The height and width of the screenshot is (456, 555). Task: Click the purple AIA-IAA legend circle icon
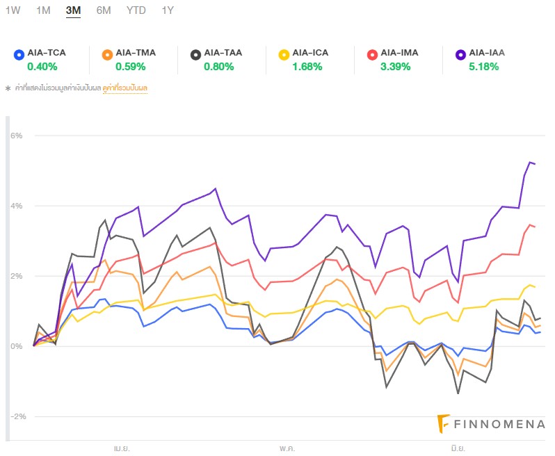pos(460,54)
